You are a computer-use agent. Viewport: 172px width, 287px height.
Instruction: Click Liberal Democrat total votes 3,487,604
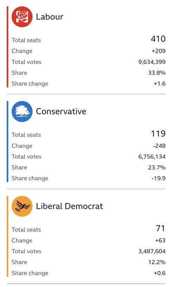pyautogui.click(x=152, y=251)
